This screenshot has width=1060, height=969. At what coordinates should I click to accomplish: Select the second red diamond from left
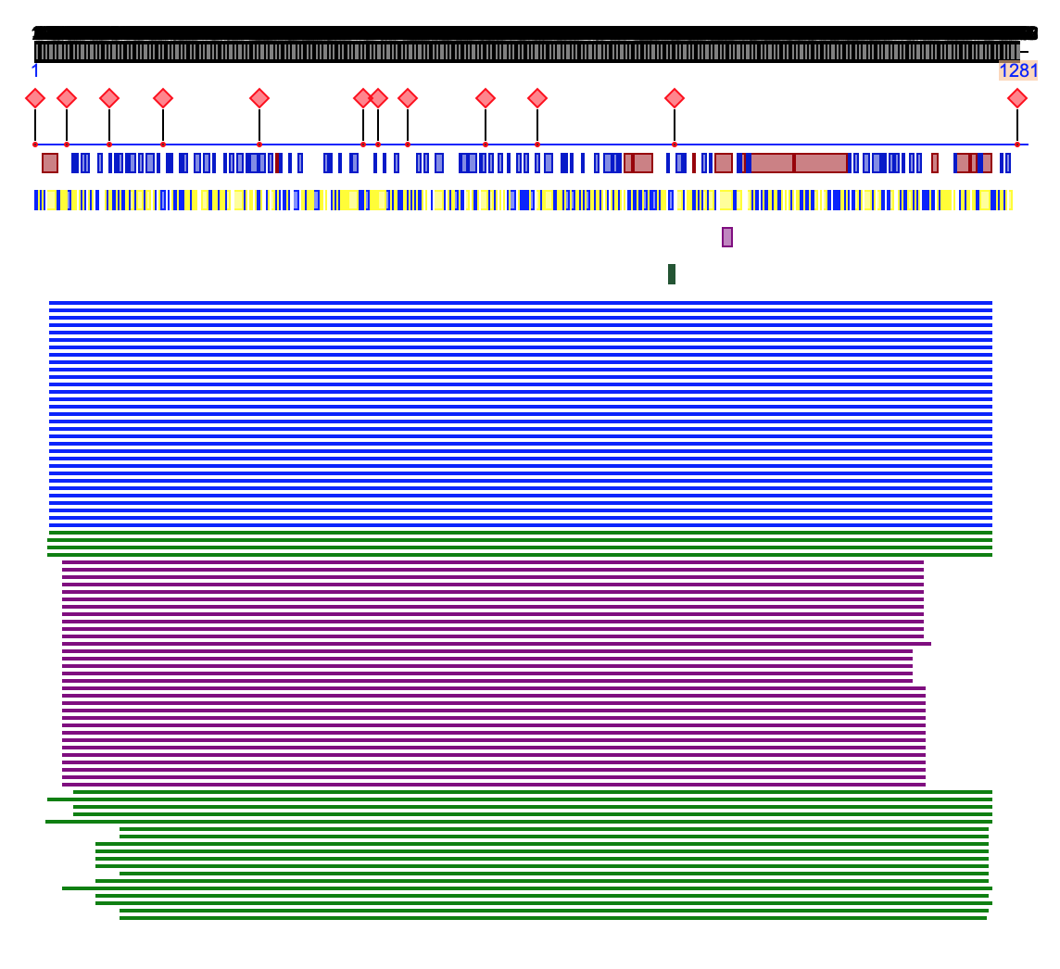(67, 98)
